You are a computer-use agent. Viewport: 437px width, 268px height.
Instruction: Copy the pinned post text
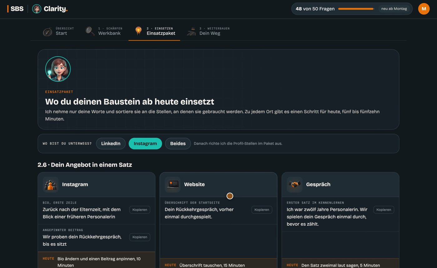click(140, 237)
